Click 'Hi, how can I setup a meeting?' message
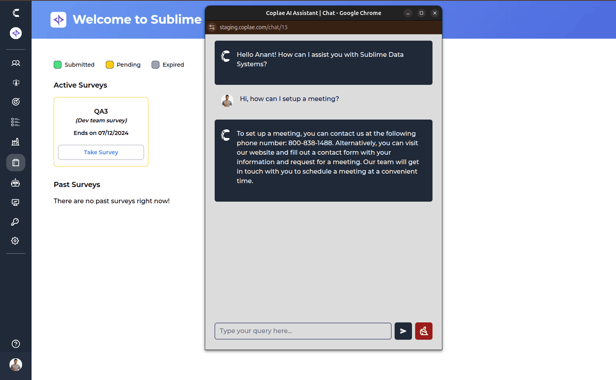The width and height of the screenshot is (616, 380). (x=289, y=99)
